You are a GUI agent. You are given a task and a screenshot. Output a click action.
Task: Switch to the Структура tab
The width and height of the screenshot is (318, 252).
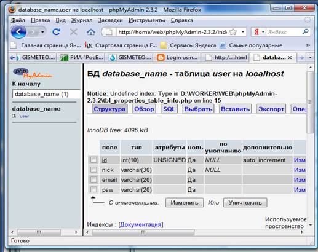click(x=109, y=109)
